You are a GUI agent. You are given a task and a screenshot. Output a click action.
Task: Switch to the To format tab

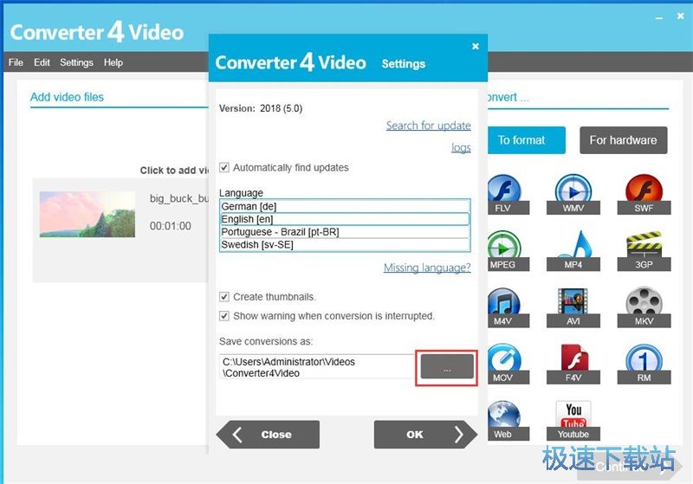527,140
